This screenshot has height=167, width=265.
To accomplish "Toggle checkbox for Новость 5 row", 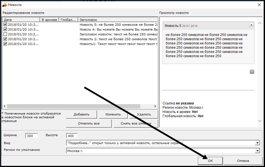I will coord(5,25).
